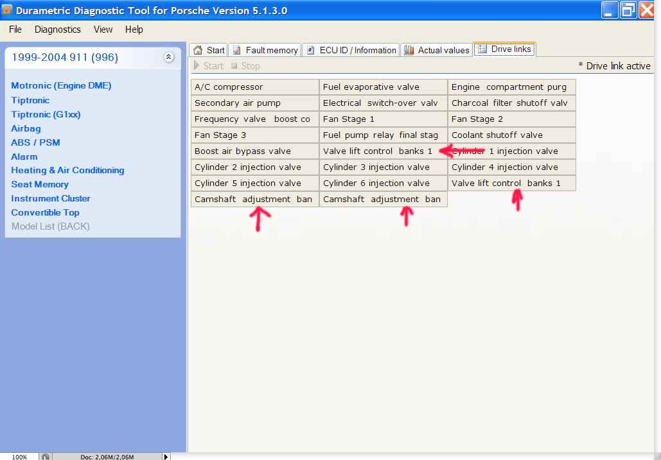Select the Boost air bypass valve cell

pyautogui.click(x=255, y=151)
